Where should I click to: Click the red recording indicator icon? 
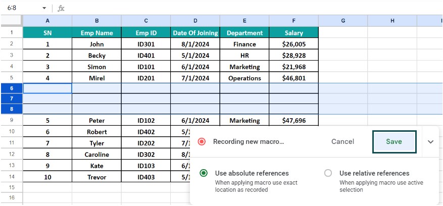(x=202, y=141)
